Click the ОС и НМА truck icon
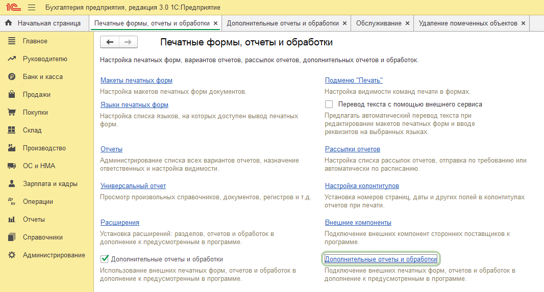The height and width of the screenshot is (292, 544). point(12,166)
